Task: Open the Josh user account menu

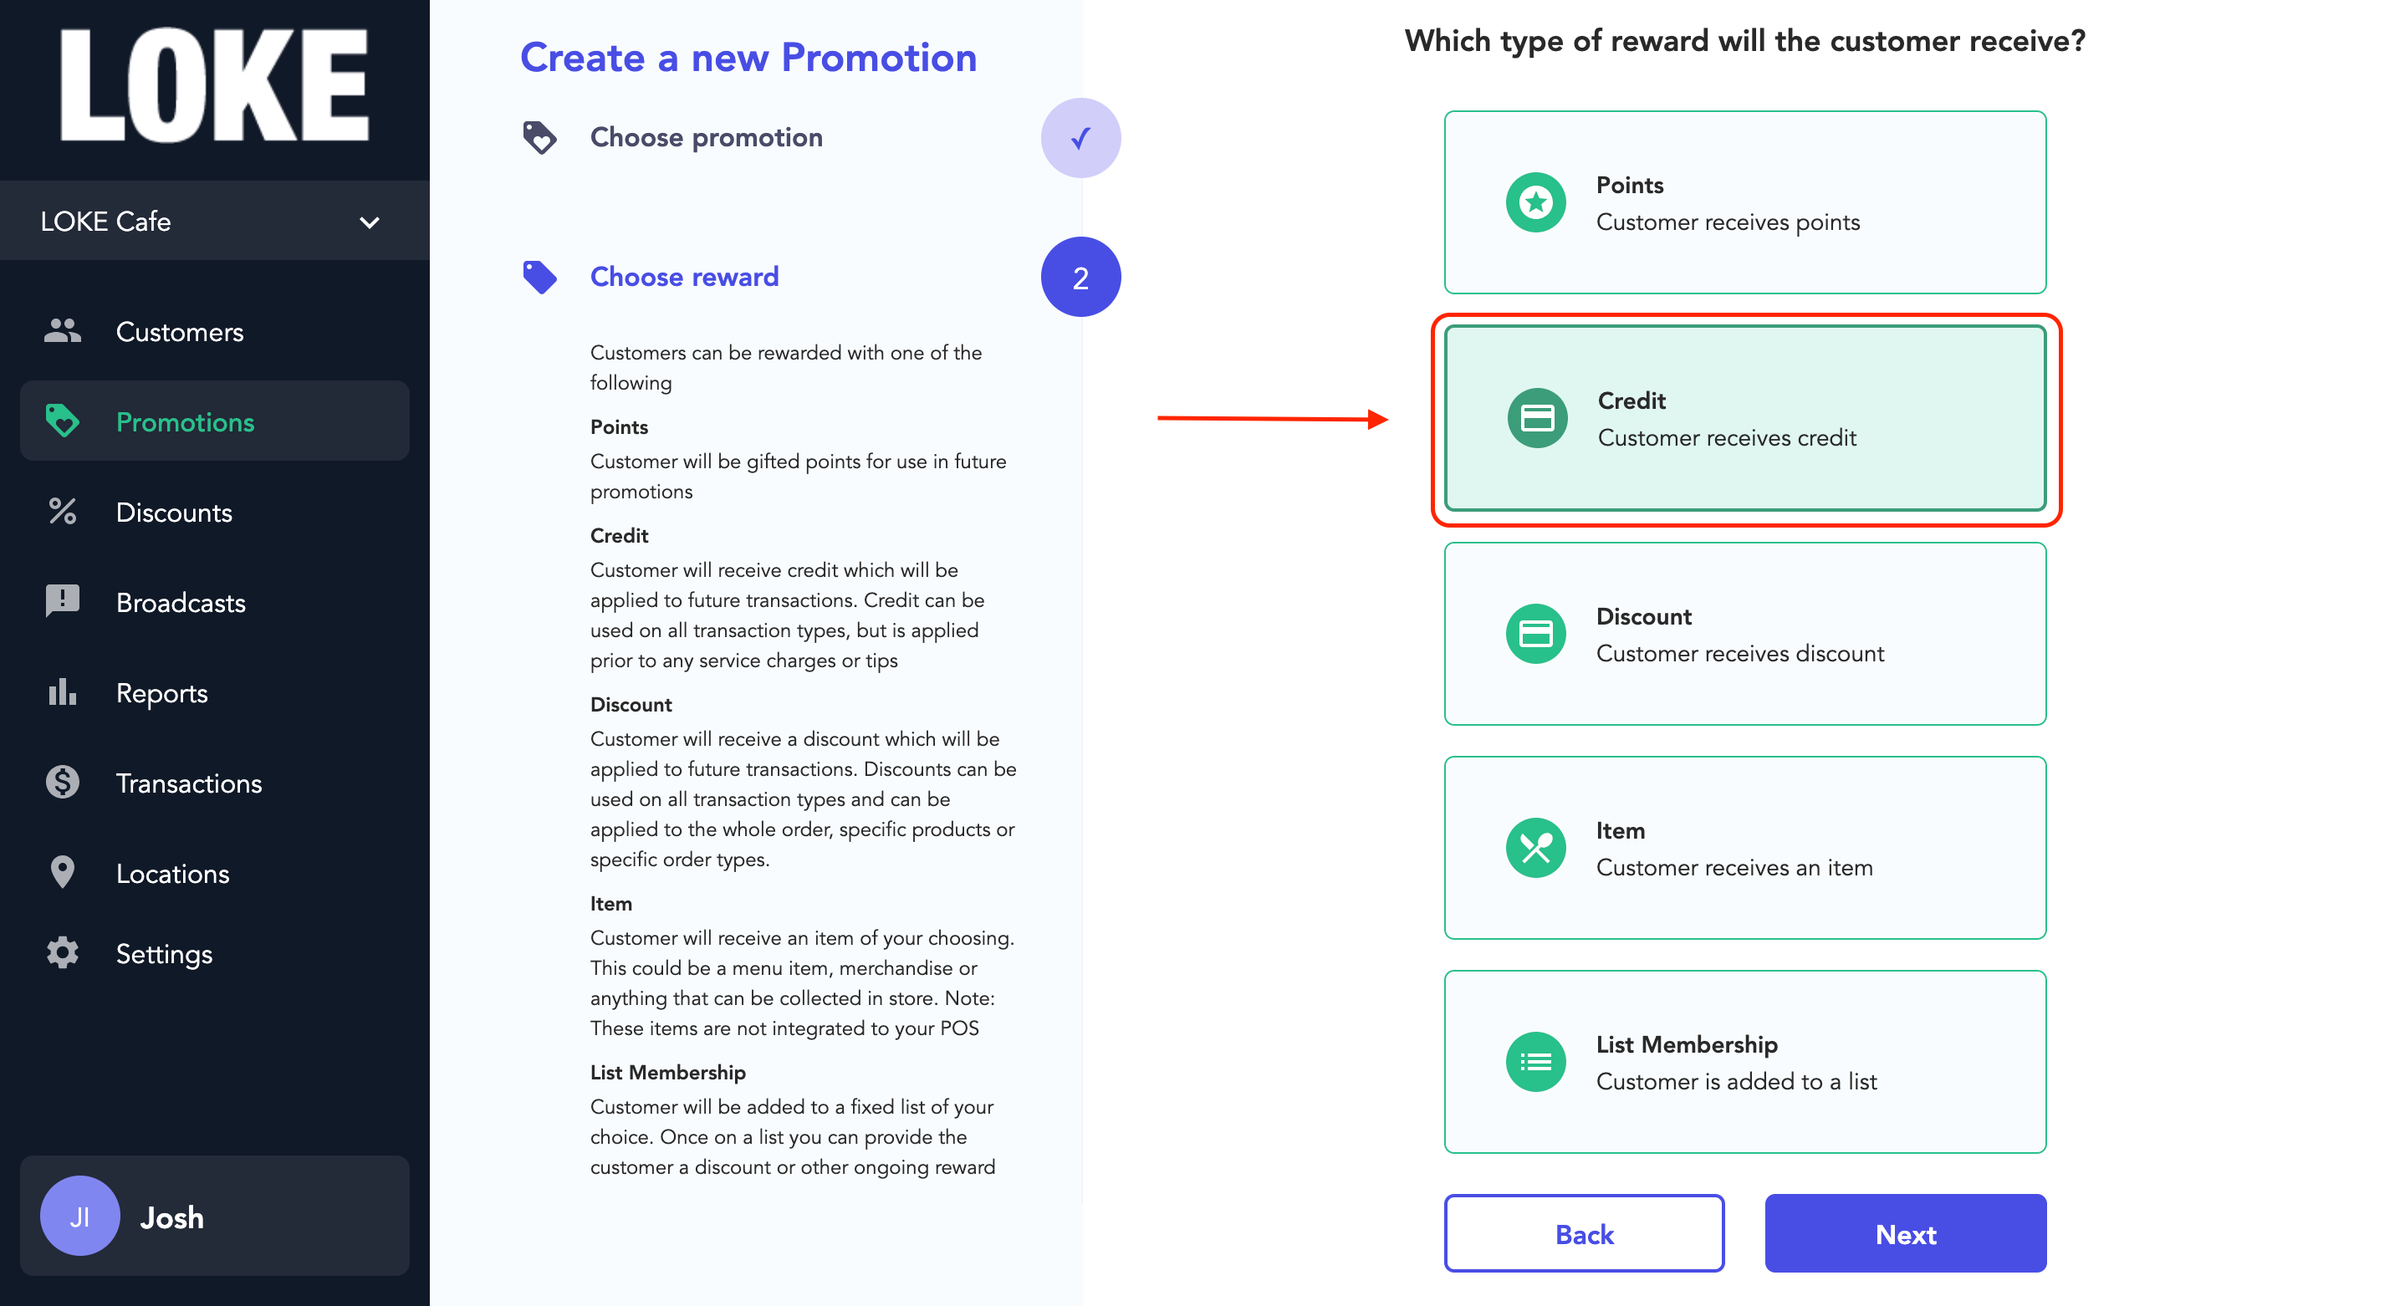Action: pos(215,1217)
